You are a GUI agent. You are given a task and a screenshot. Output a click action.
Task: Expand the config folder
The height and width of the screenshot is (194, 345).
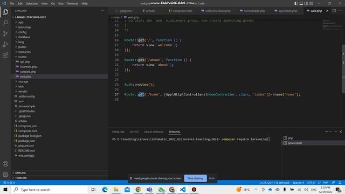pyautogui.click(x=22, y=32)
